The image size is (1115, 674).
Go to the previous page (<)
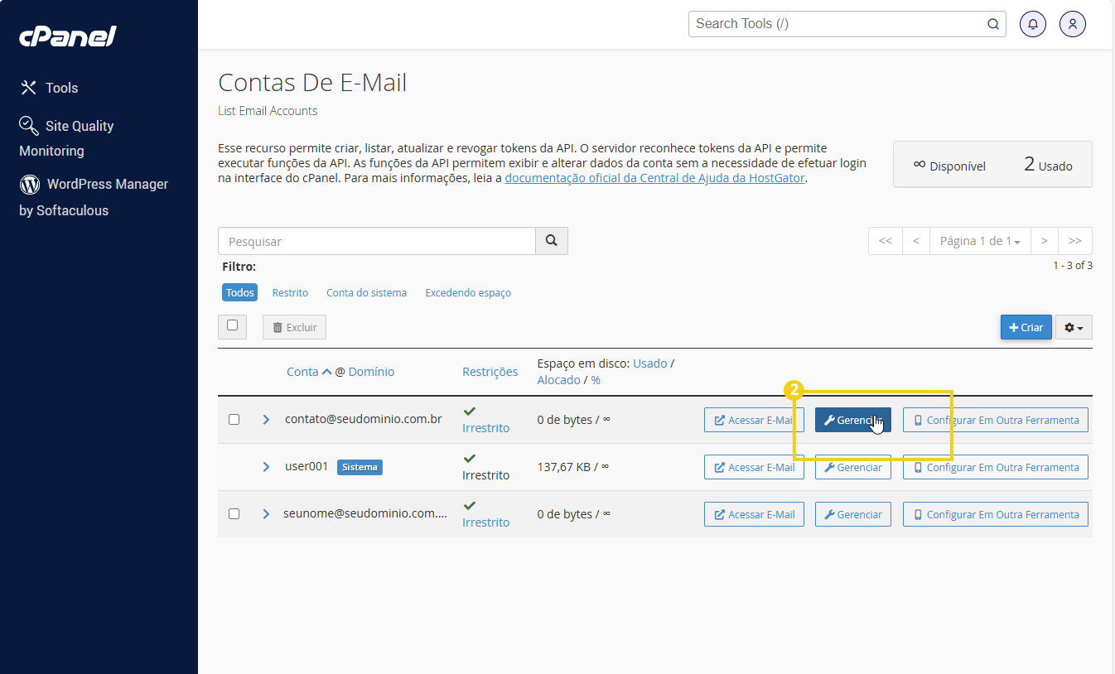[x=916, y=241]
